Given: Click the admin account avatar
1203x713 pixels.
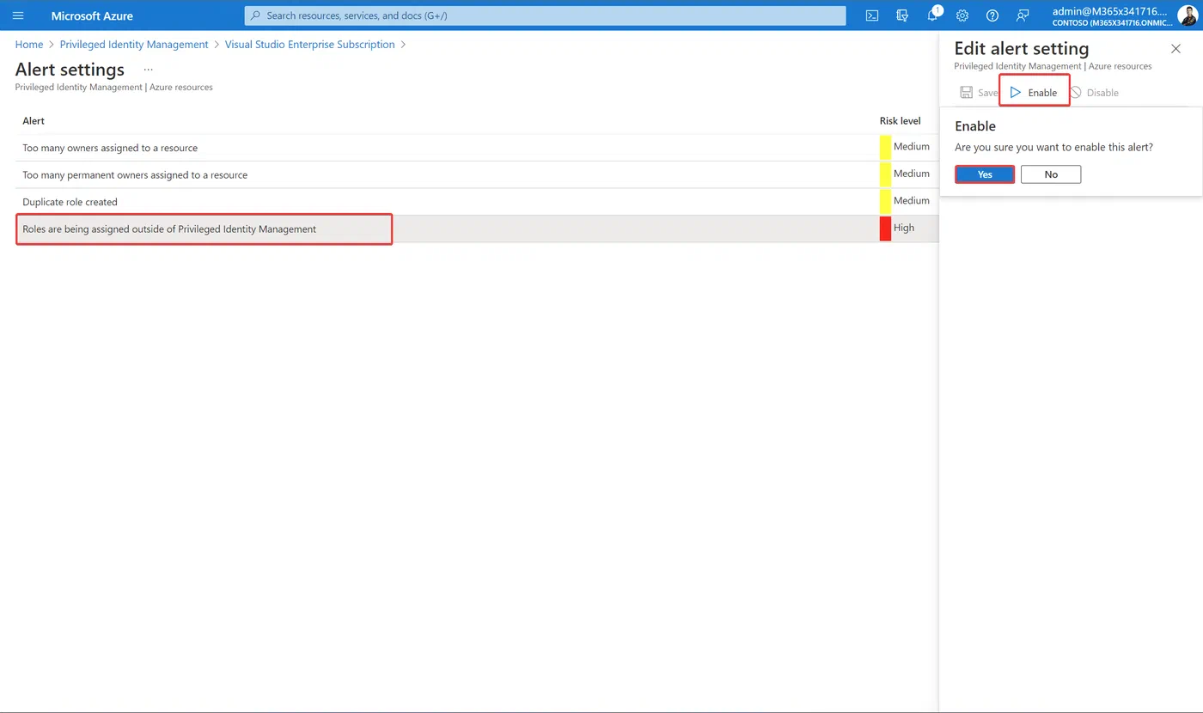Looking at the screenshot, I should pyautogui.click(x=1188, y=15).
